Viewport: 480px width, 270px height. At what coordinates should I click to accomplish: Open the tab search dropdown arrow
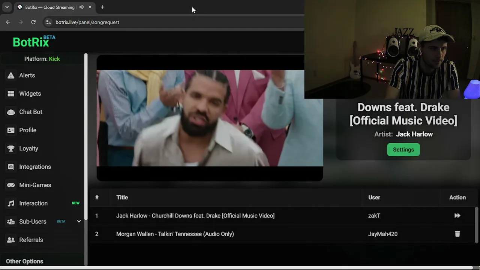coord(7,7)
